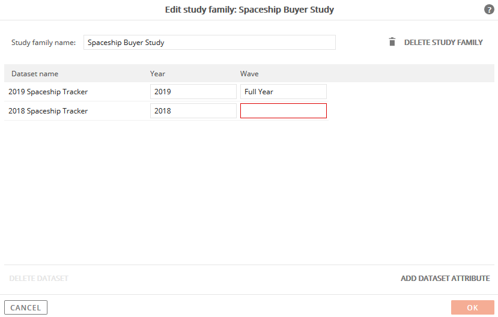
Task: Click the trash can delete icon
Action: pyautogui.click(x=392, y=42)
